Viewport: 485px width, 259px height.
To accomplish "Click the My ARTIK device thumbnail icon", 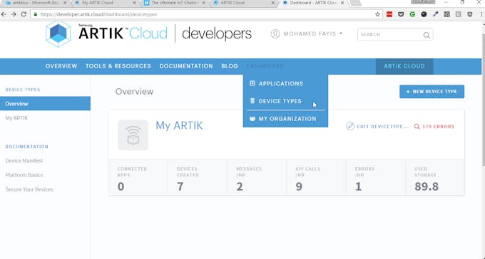I will pyautogui.click(x=133, y=135).
